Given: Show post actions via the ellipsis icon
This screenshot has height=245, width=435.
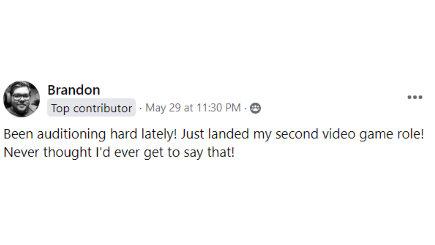Looking at the screenshot, I should (x=415, y=97).
